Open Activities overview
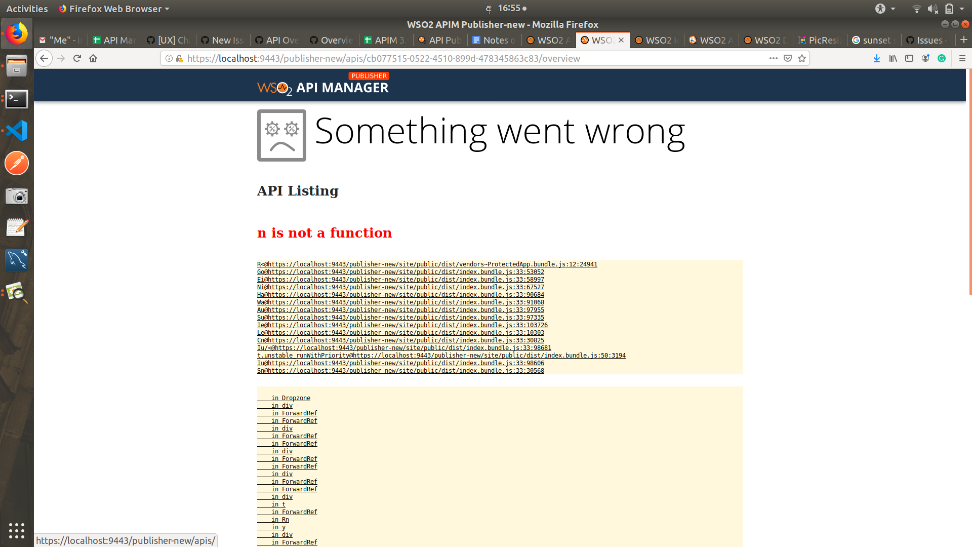 (26, 9)
